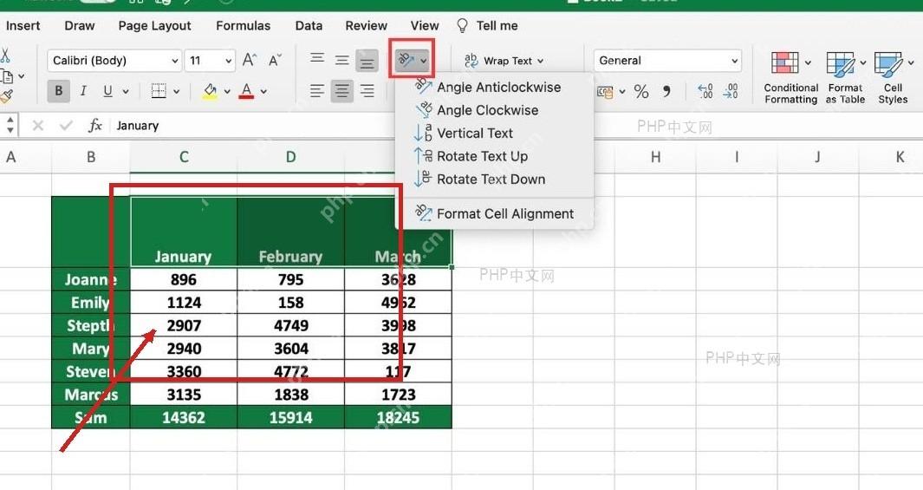
Task: Apply Comma Style format
Action: (667, 91)
